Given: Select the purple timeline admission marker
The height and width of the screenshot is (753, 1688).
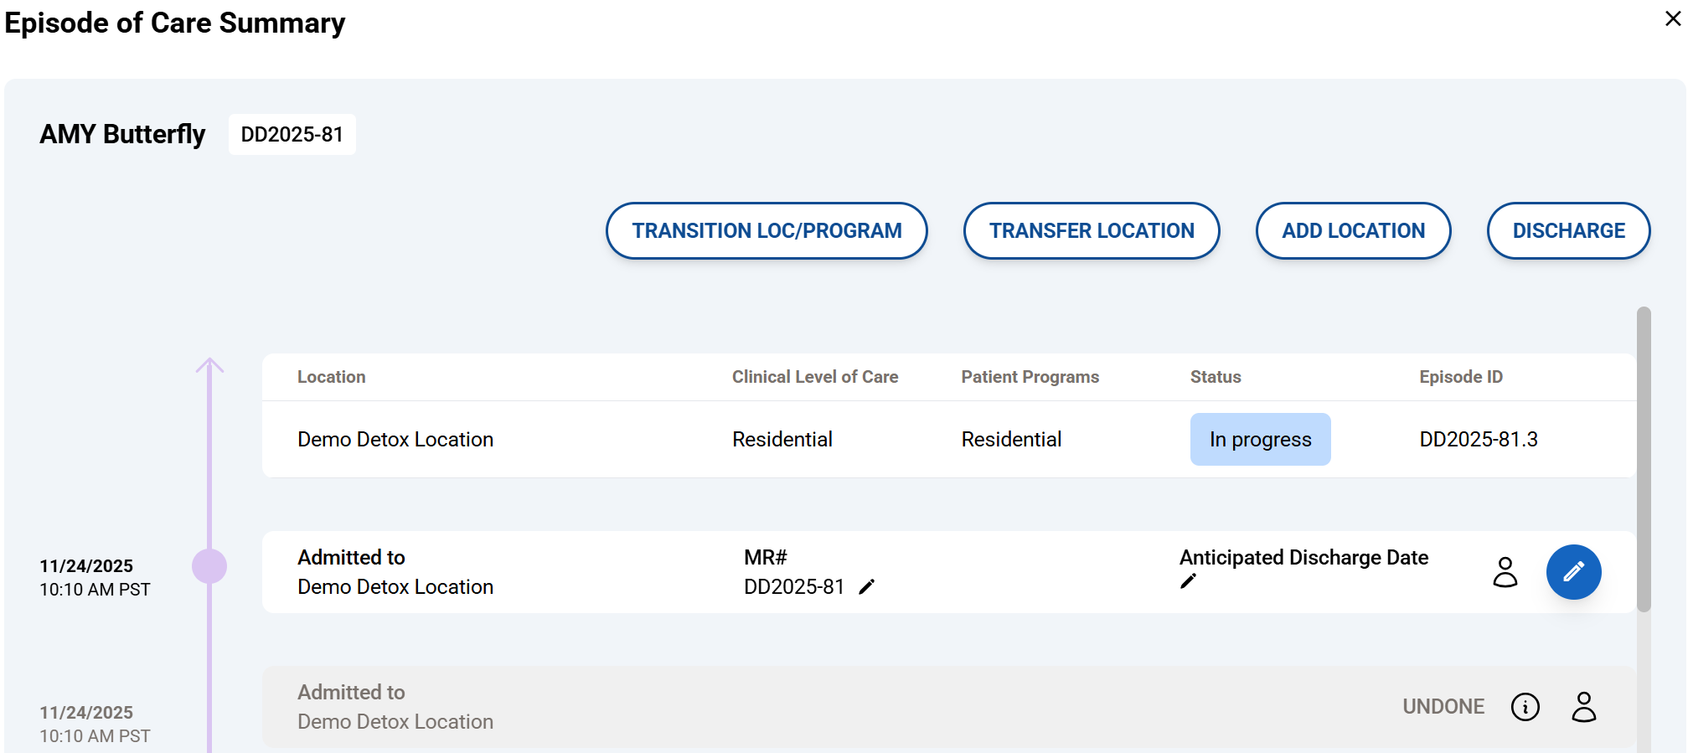Looking at the screenshot, I should tap(209, 566).
